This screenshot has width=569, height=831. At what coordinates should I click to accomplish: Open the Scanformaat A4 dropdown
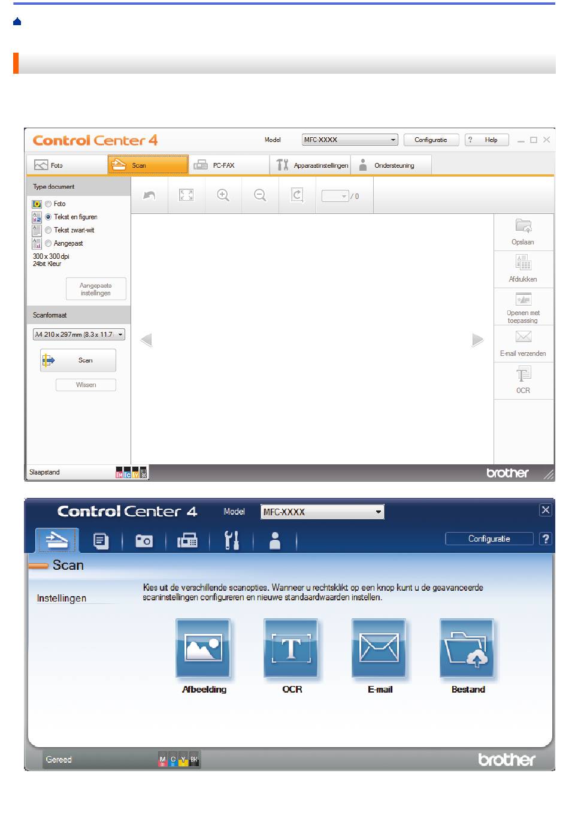[79, 334]
